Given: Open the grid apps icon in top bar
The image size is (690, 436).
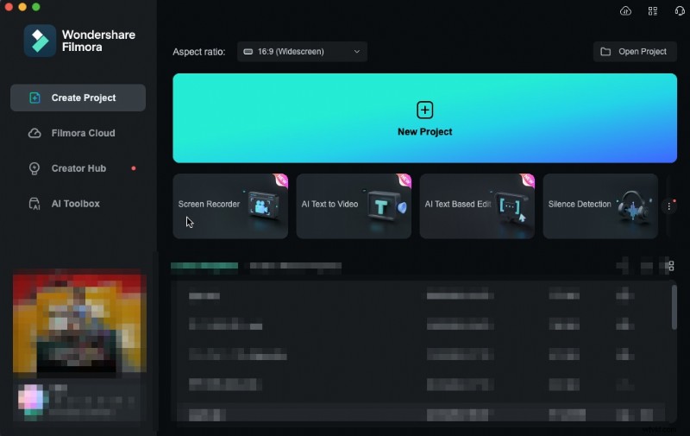Looking at the screenshot, I should [x=652, y=11].
